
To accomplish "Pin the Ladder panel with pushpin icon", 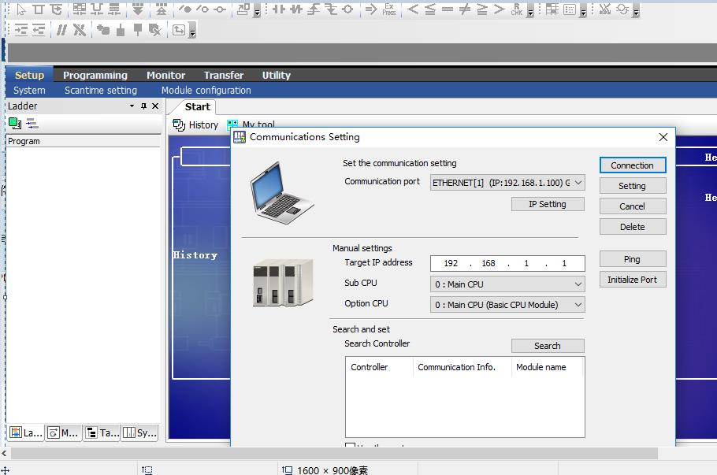I will point(143,106).
